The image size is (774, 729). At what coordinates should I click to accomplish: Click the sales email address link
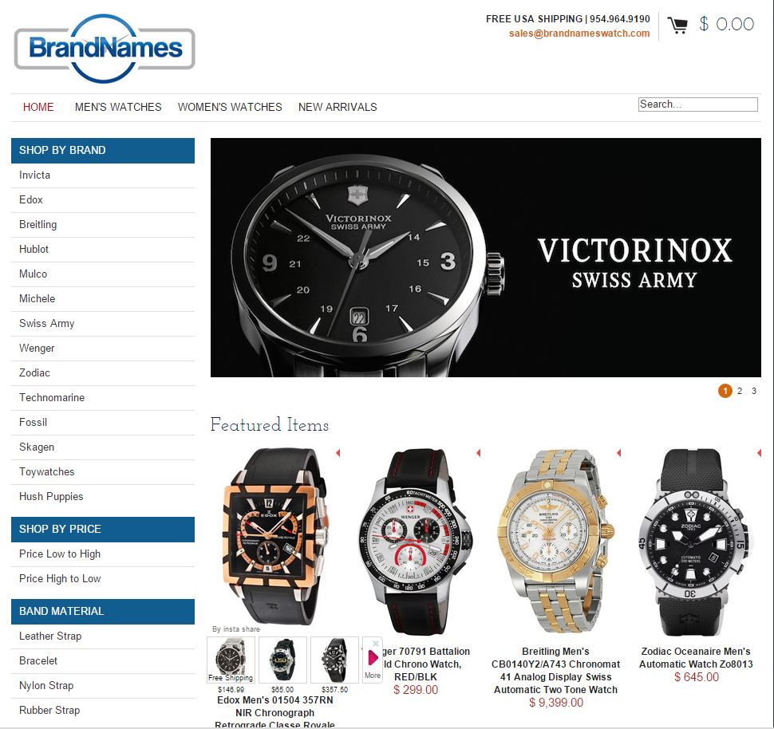(x=579, y=33)
